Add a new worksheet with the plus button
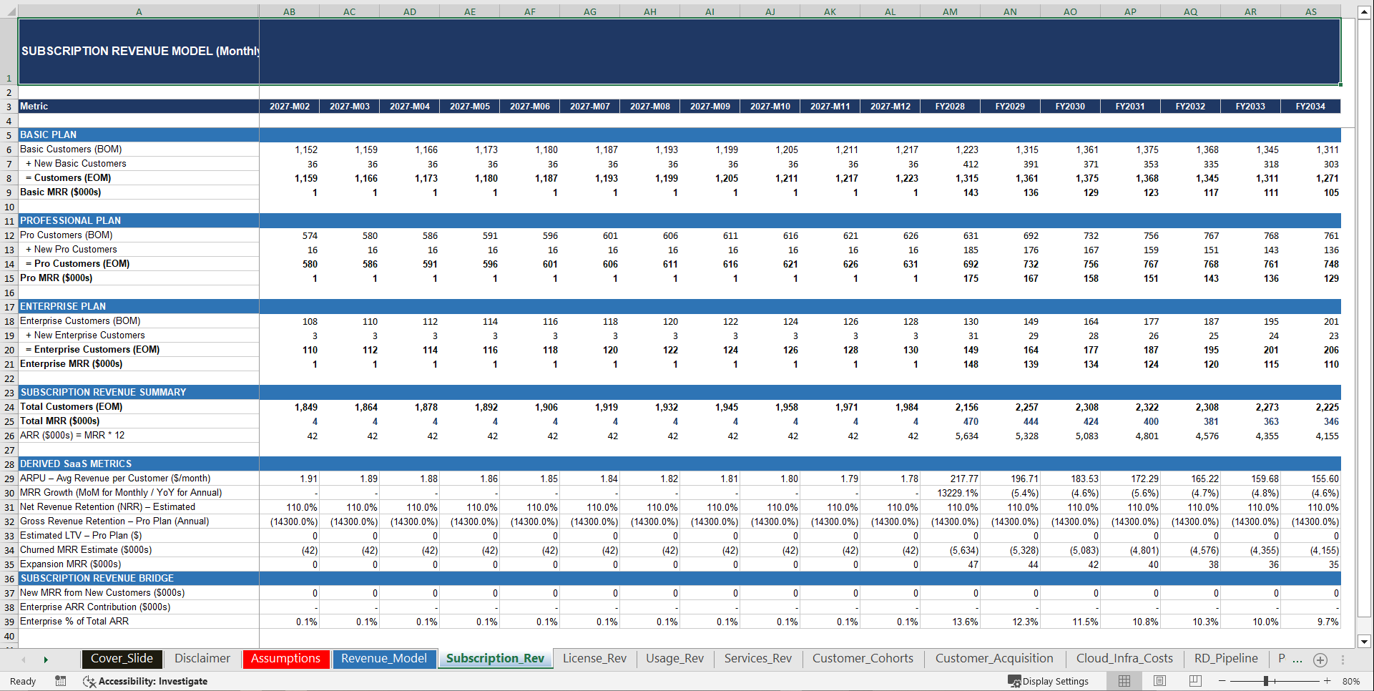The width and height of the screenshot is (1374, 691). (1320, 660)
